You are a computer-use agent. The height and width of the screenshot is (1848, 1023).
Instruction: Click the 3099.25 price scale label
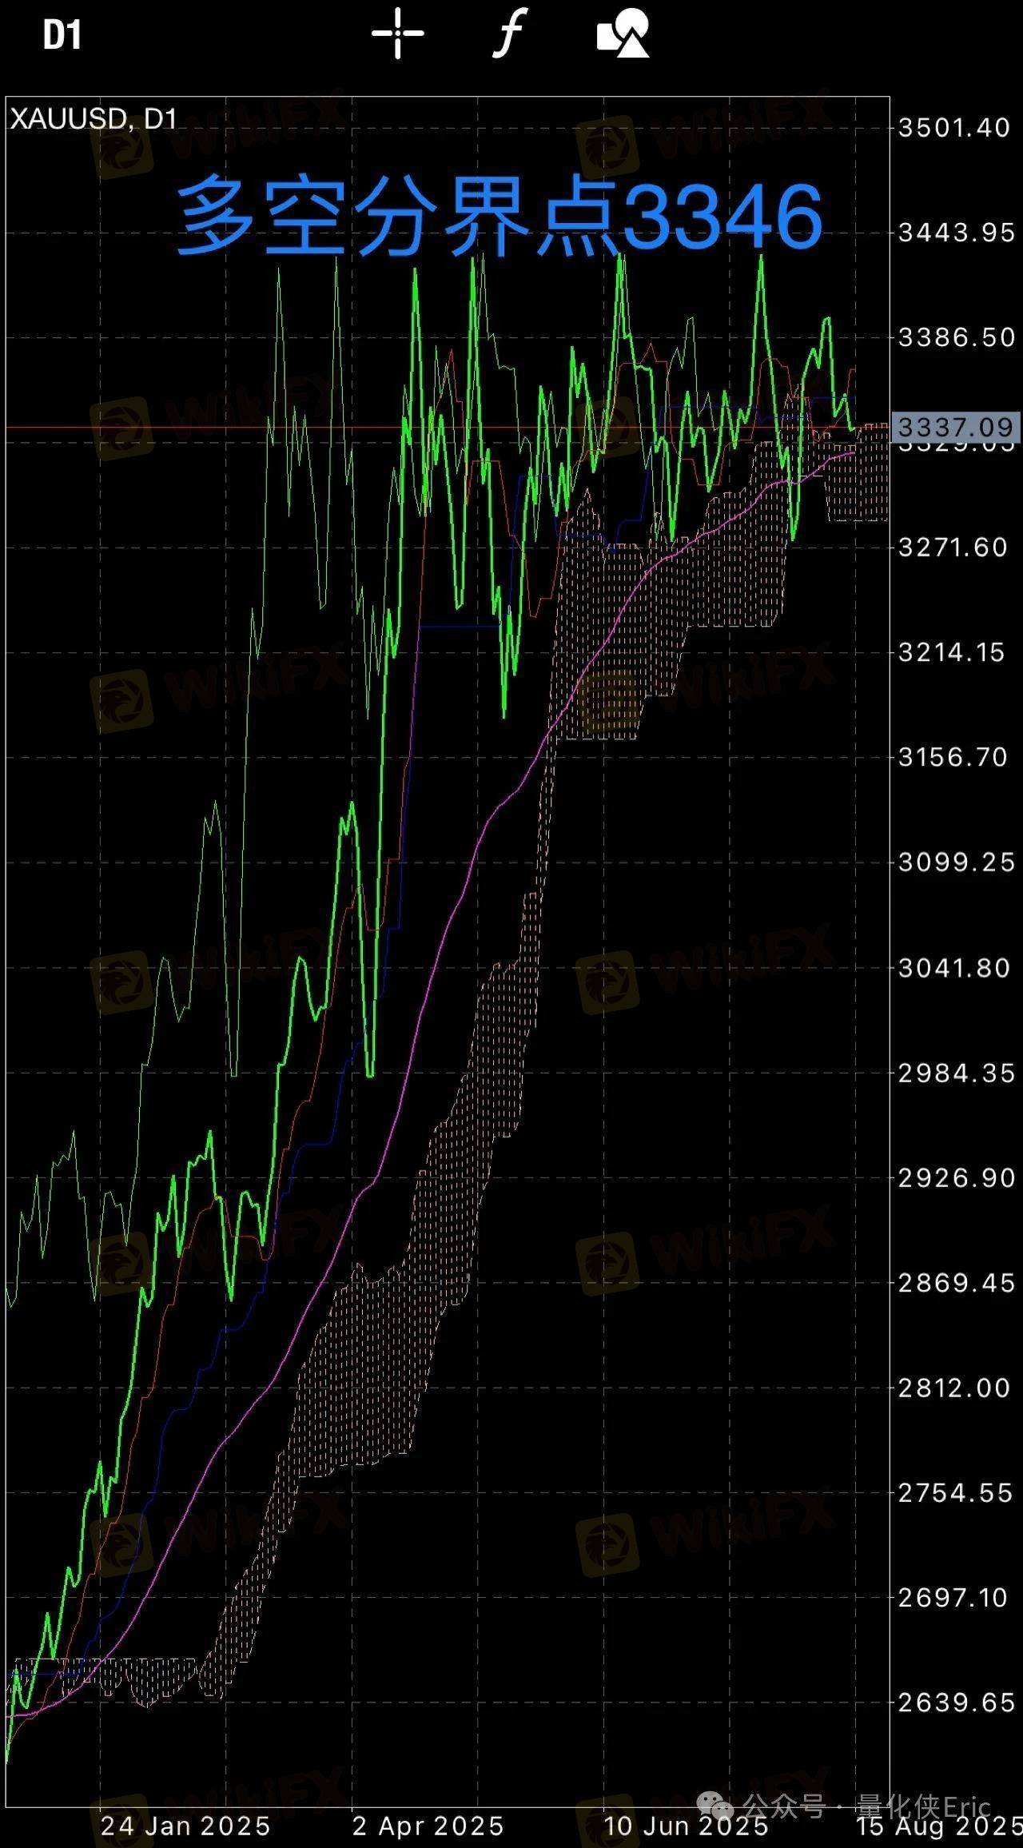(x=956, y=862)
